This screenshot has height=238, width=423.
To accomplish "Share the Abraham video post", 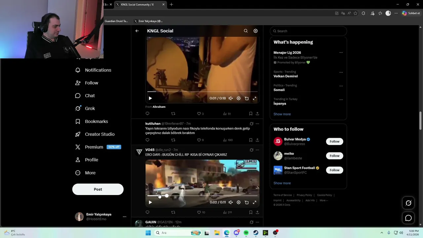I will pyautogui.click(x=257, y=113).
